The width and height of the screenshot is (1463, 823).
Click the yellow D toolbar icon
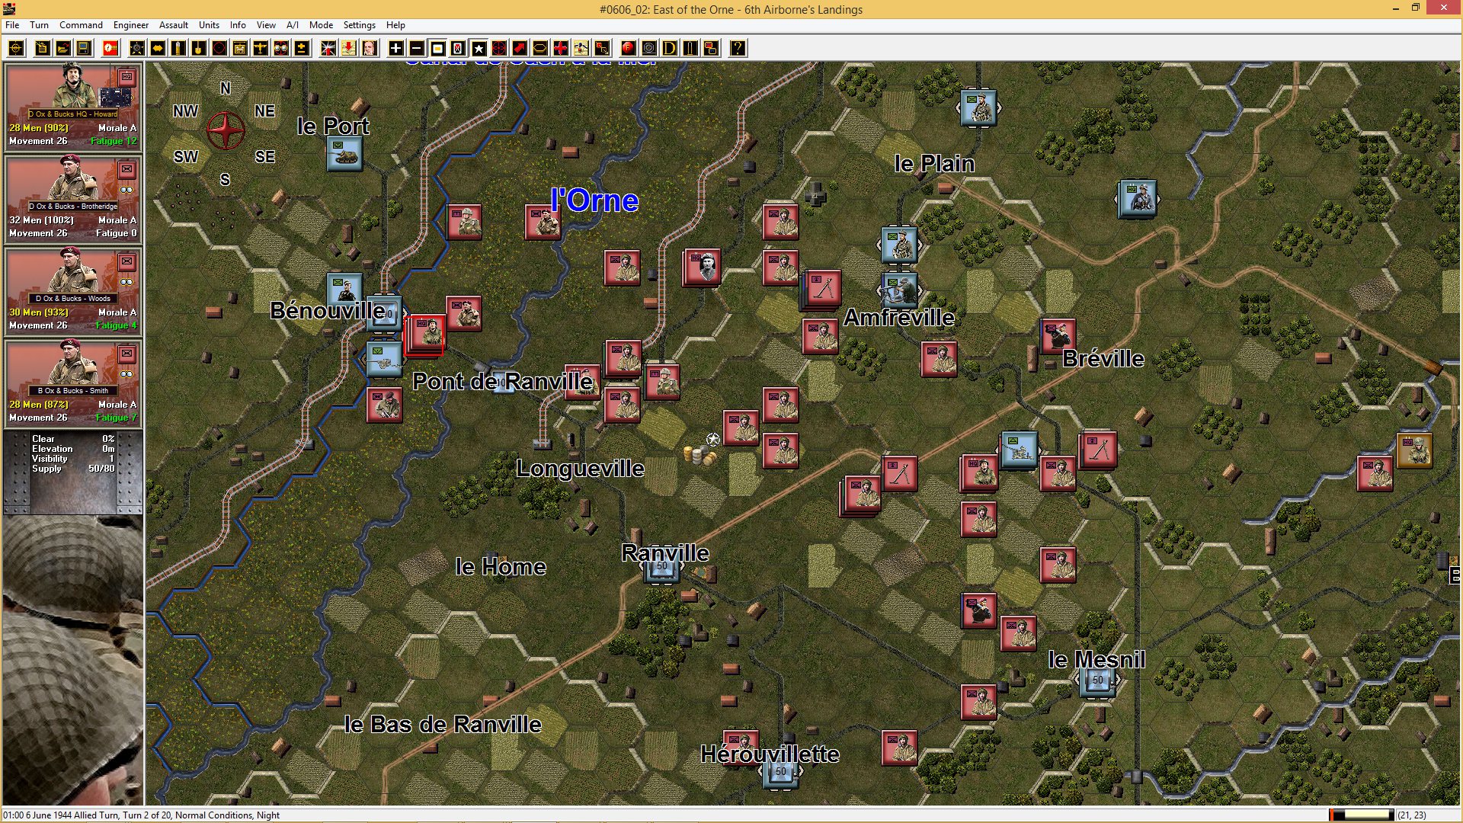tap(669, 48)
